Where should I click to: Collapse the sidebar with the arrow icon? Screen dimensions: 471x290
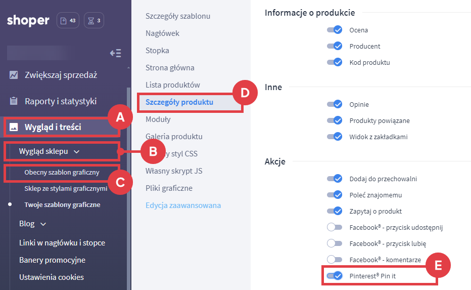pyautogui.click(x=115, y=53)
